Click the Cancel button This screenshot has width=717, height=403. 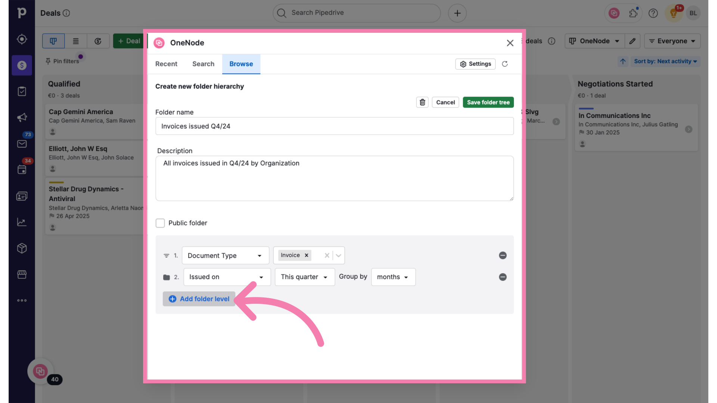446,102
